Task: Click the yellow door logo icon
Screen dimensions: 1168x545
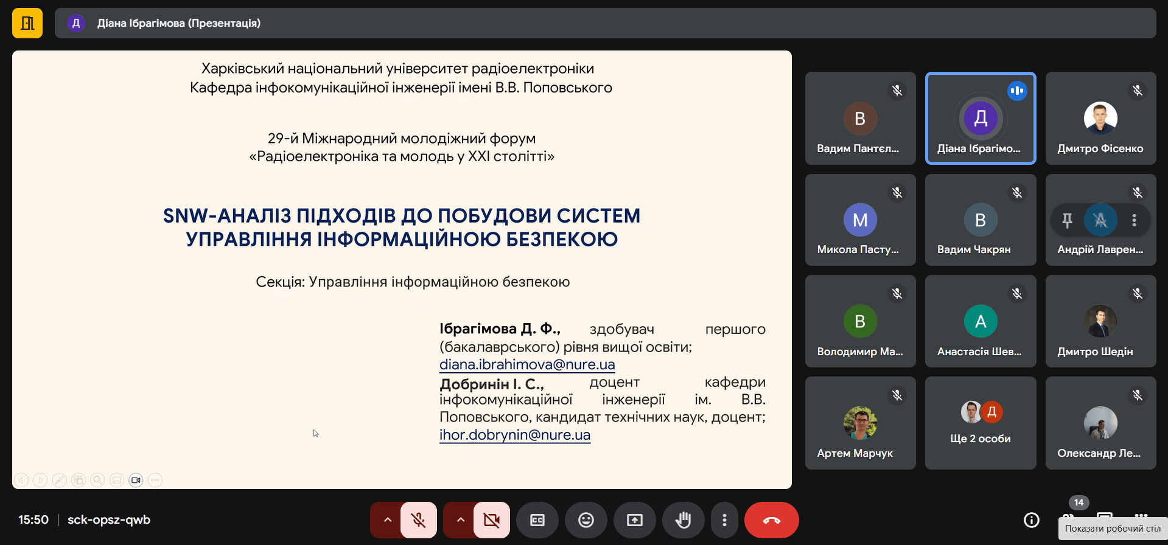Action: click(x=27, y=23)
